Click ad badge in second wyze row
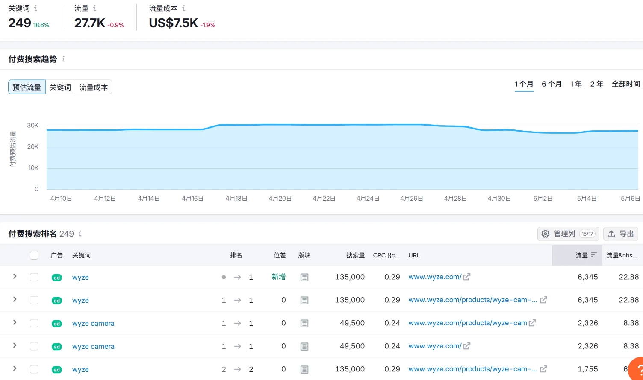Viewport: 643px width, 380px height. (x=56, y=301)
